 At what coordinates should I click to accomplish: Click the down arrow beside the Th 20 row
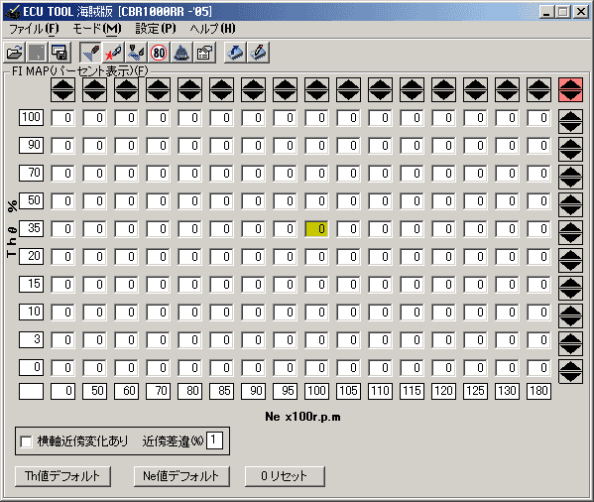click(x=570, y=266)
